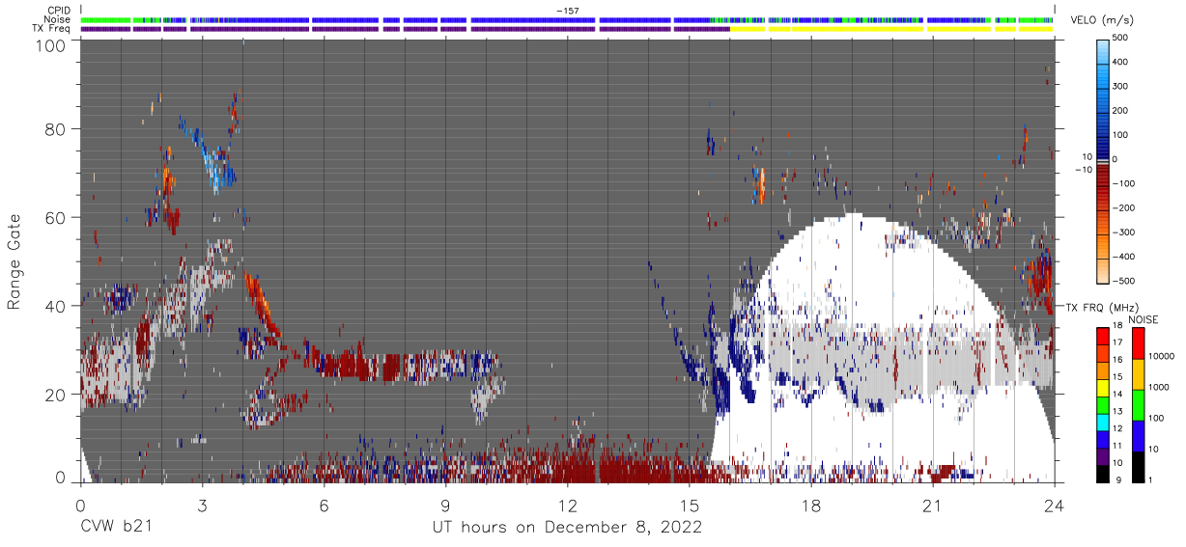Select the black swatch in the TX FRQ legend
1186x547 pixels.
point(1103,472)
